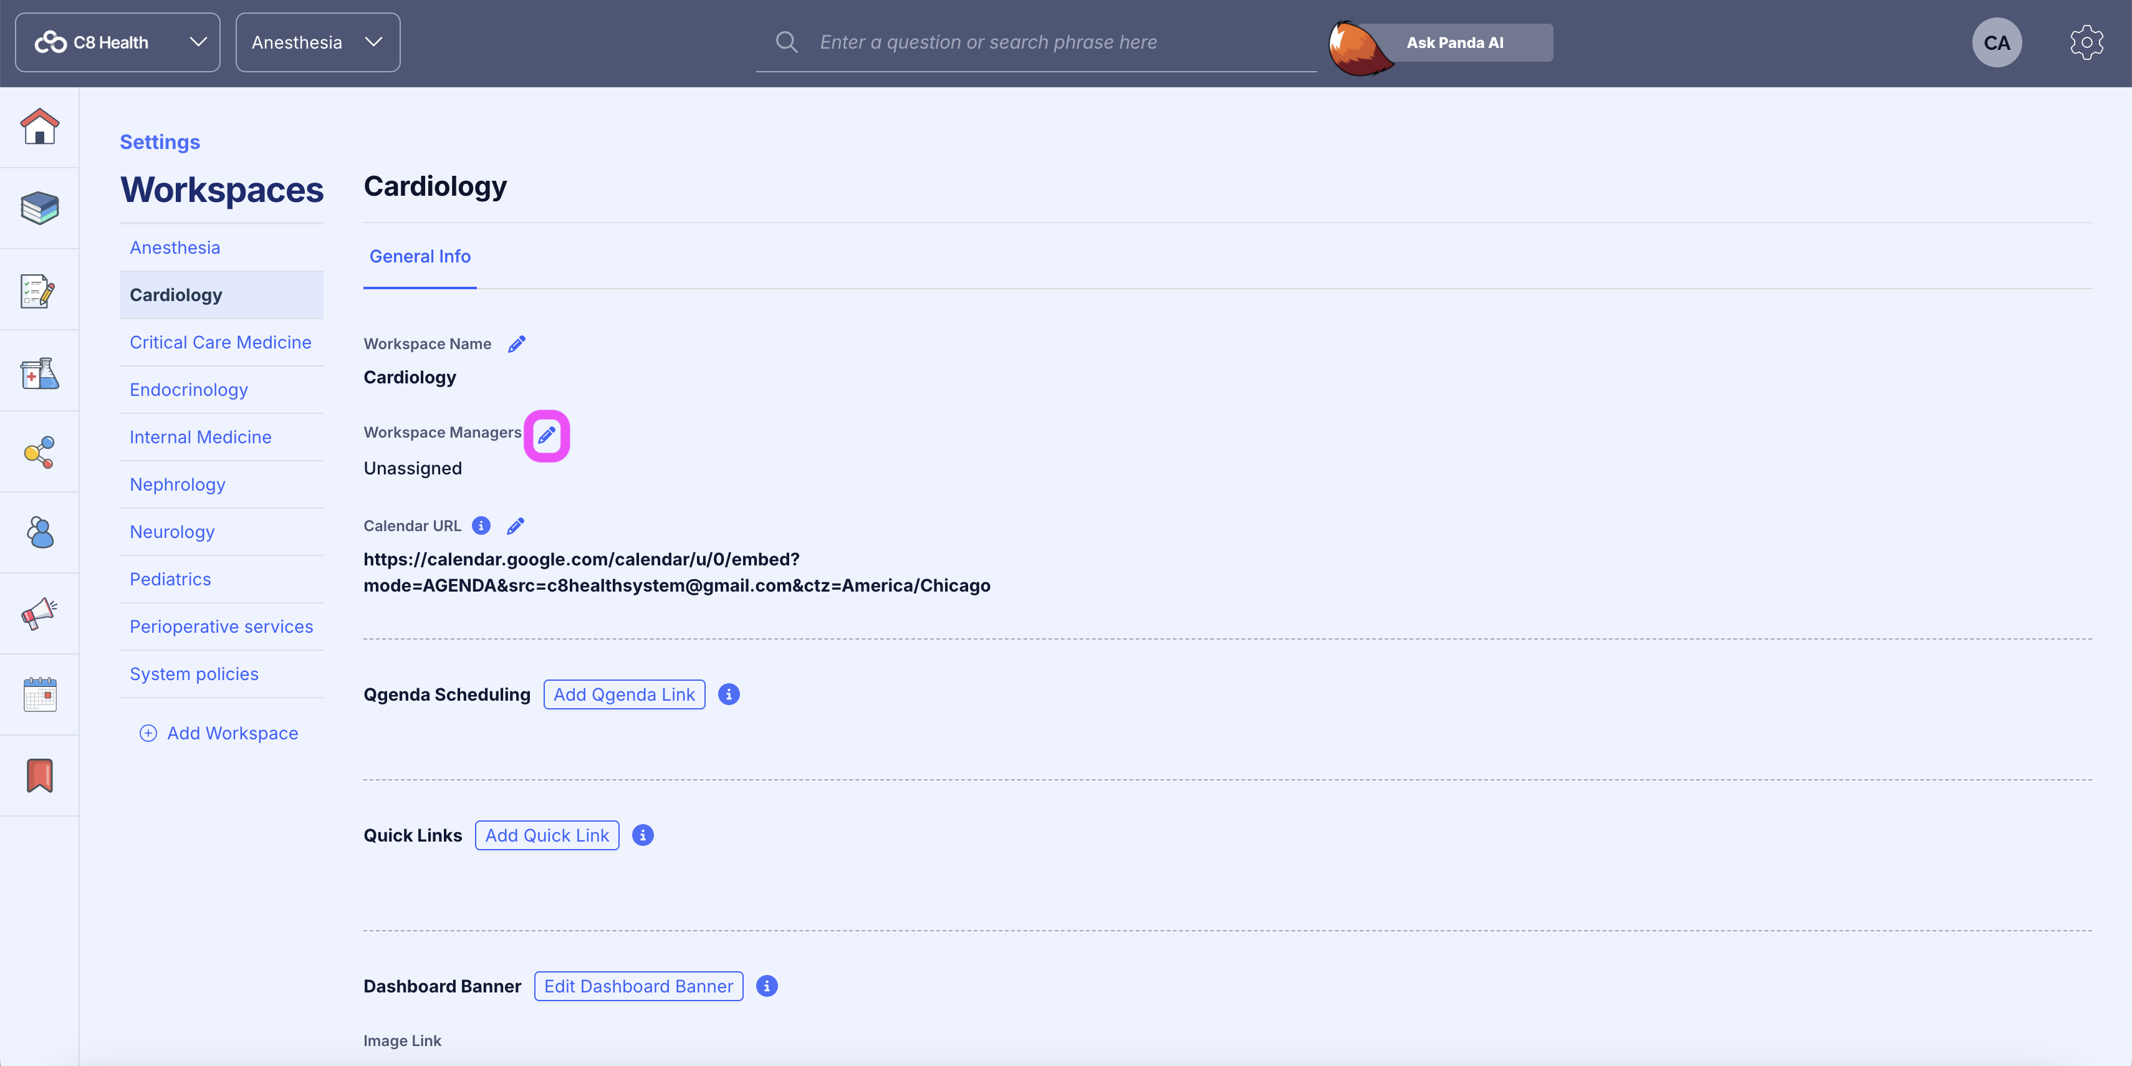Image resolution: width=2132 pixels, height=1066 pixels.
Task: Open the red bookmark icon in sidebar
Action: 40,775
